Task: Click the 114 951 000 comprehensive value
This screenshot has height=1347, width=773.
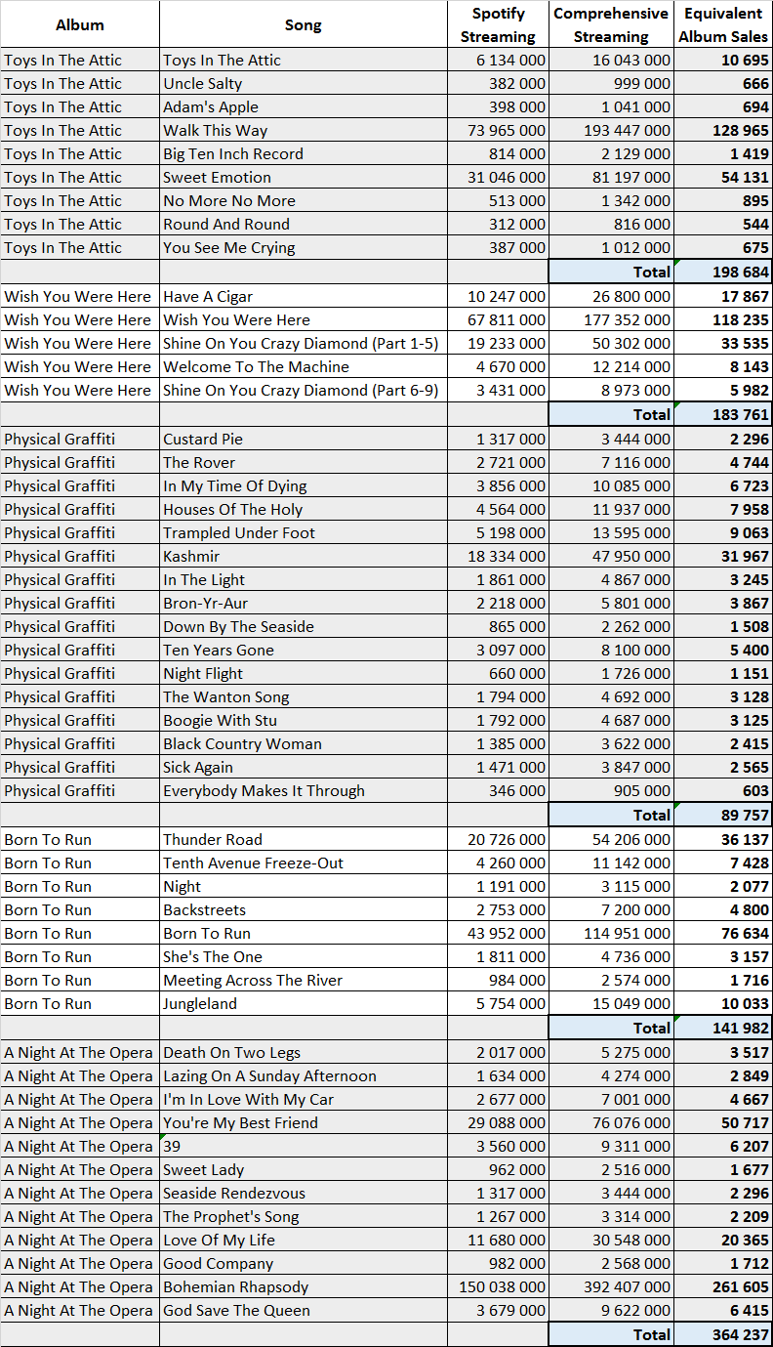Action: pos(611,933)
